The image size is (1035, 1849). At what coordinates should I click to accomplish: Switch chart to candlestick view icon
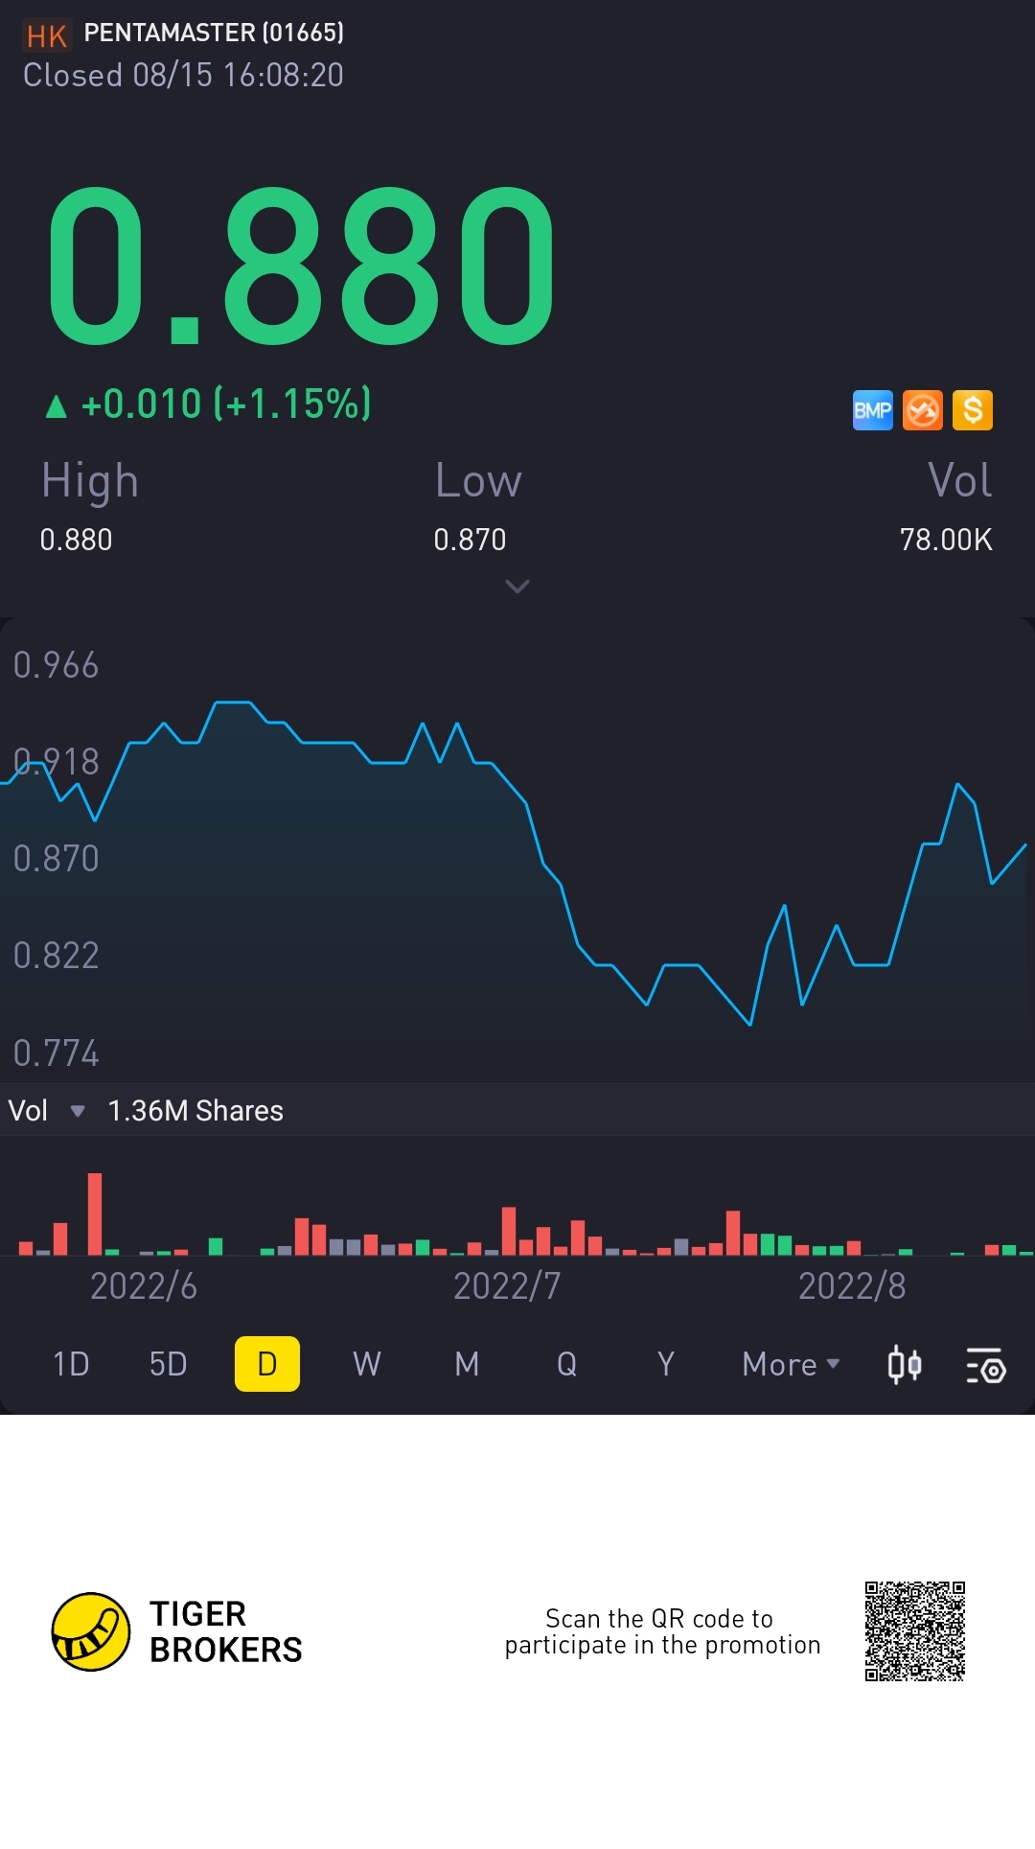click(905, 1364)
